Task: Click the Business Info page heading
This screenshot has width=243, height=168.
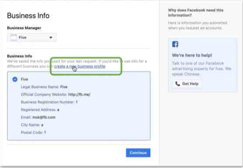Action: pyautogui.click(x=28, y=16)
